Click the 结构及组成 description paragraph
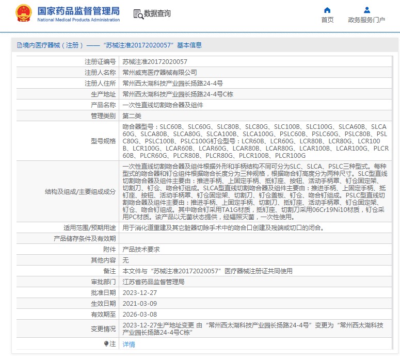Image resolution: width=400 pixels, height=362 pixels. pyautogui.click(x=255, y=191)
